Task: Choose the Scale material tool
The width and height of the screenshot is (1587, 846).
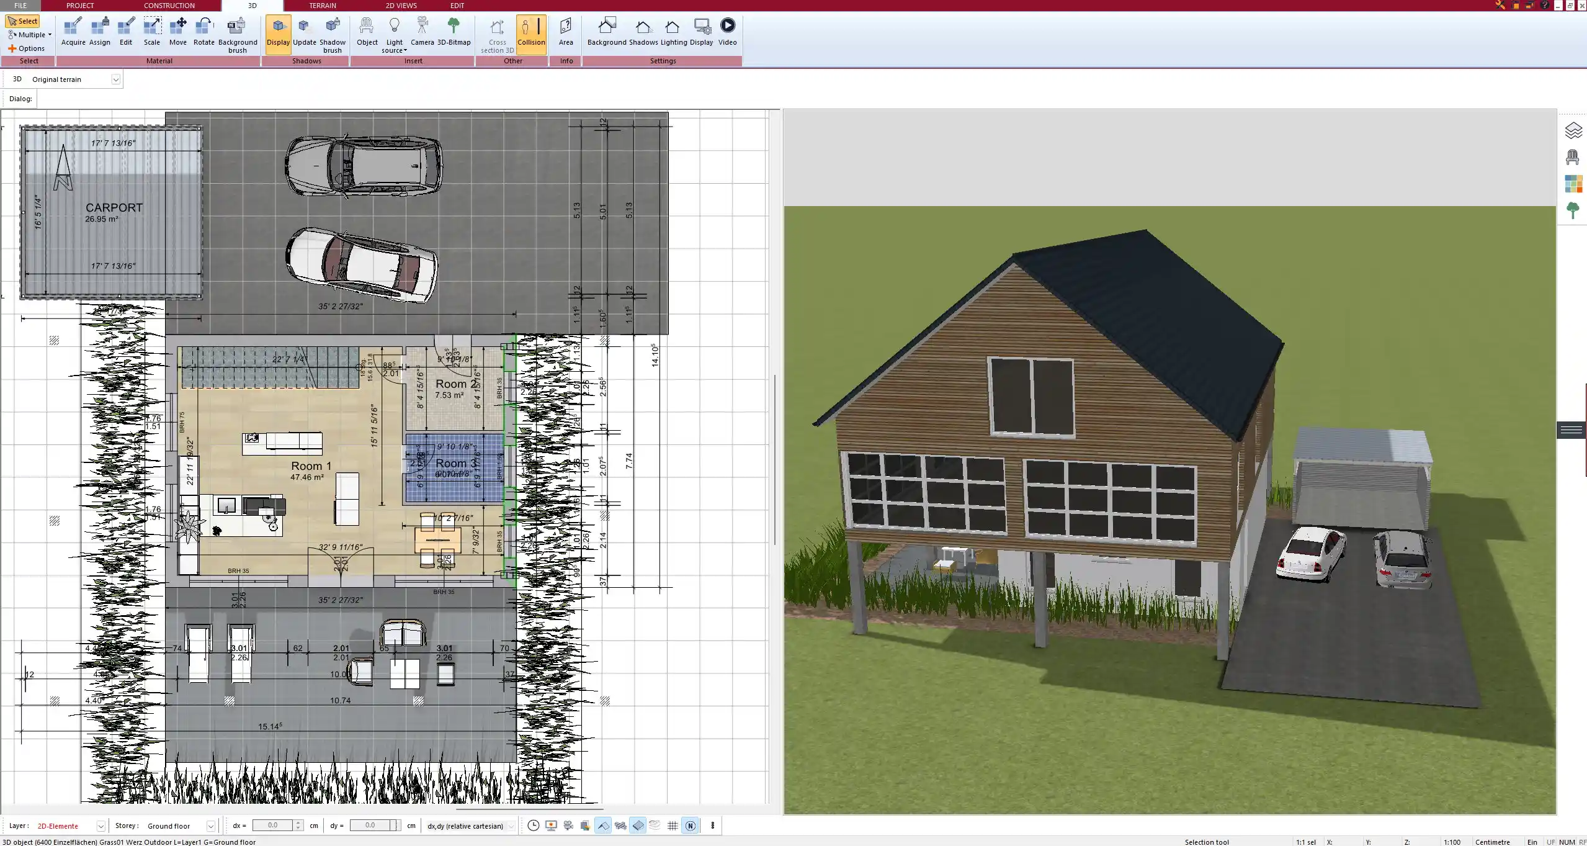Action: tap(152, 32)
